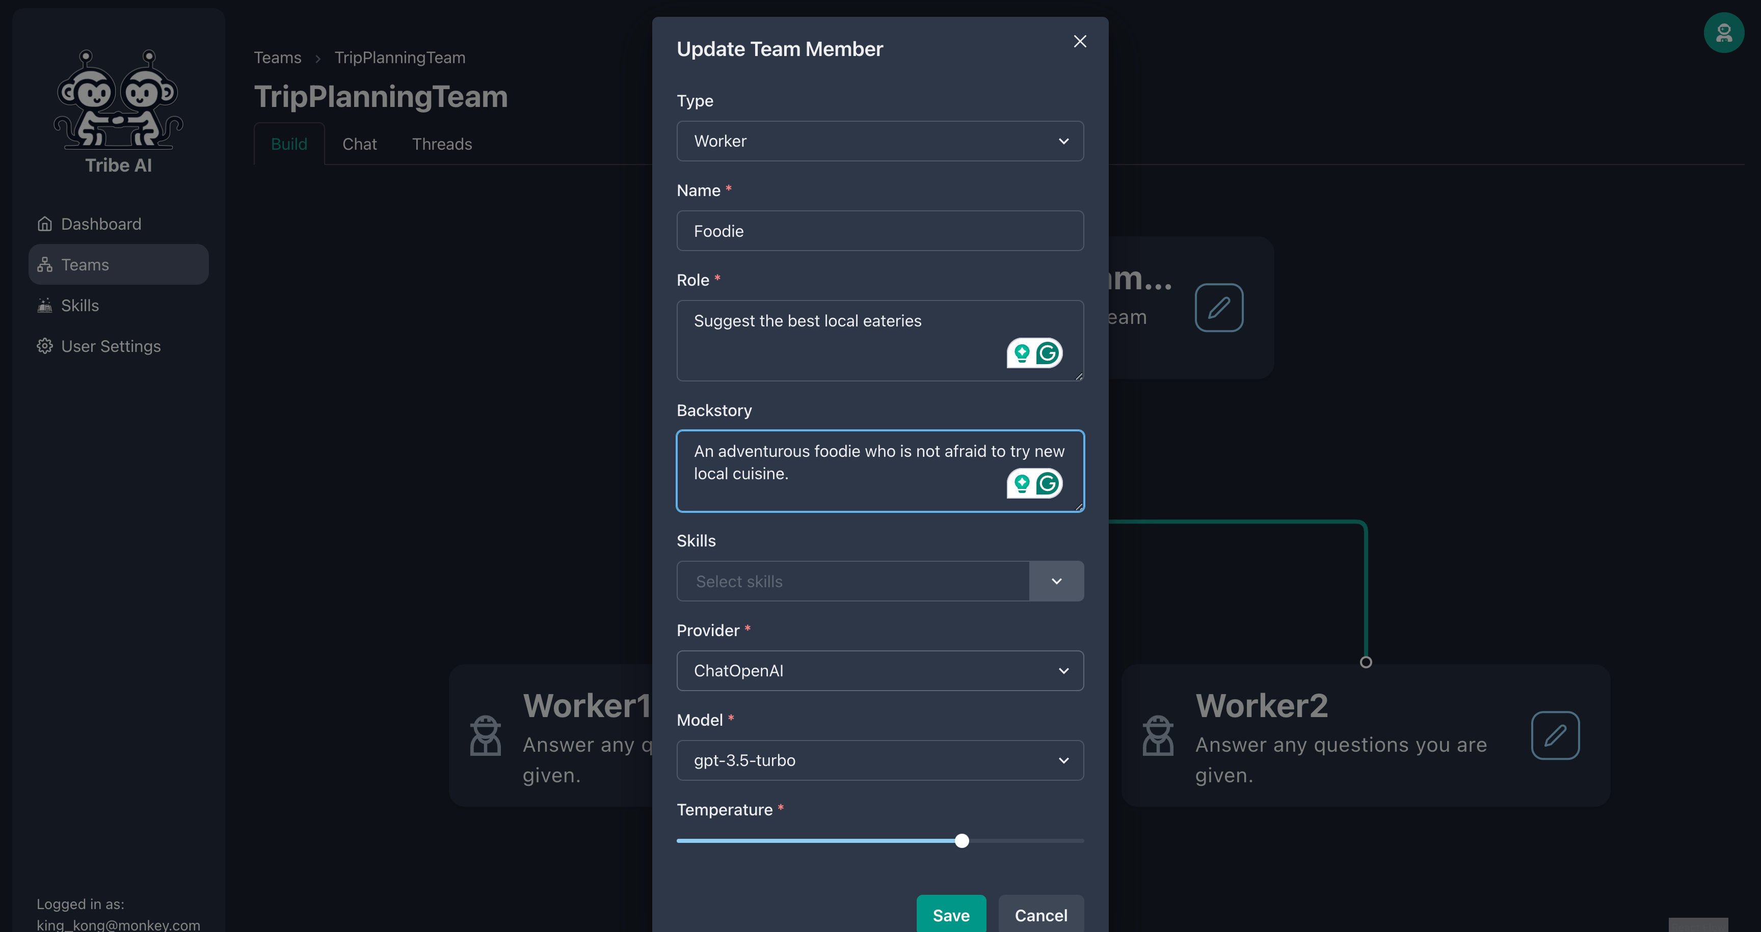Viewport: 1761px width, 932px height.
Task: Click the Name input field
Action: pos(879,230)
